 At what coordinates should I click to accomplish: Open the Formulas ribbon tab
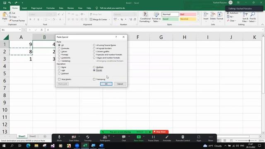[x=51, y=8]
